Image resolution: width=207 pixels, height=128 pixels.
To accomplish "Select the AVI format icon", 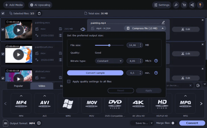I will coord(45,104).
